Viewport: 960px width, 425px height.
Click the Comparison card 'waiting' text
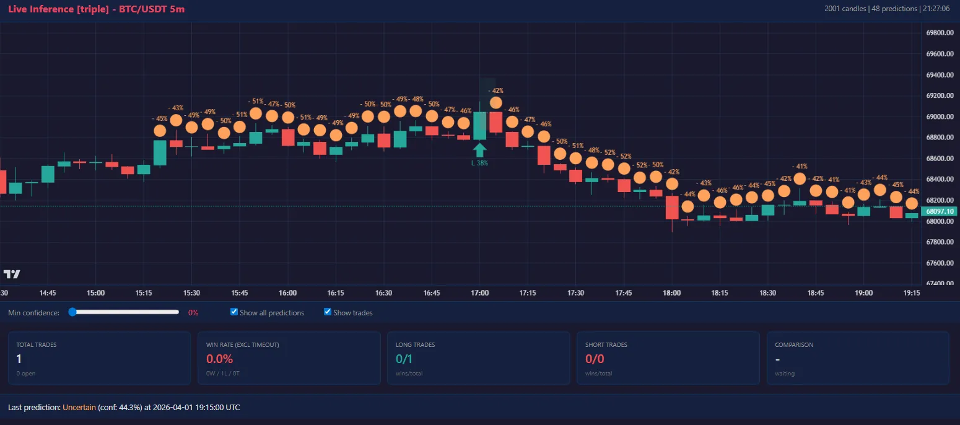click(785, 374)
